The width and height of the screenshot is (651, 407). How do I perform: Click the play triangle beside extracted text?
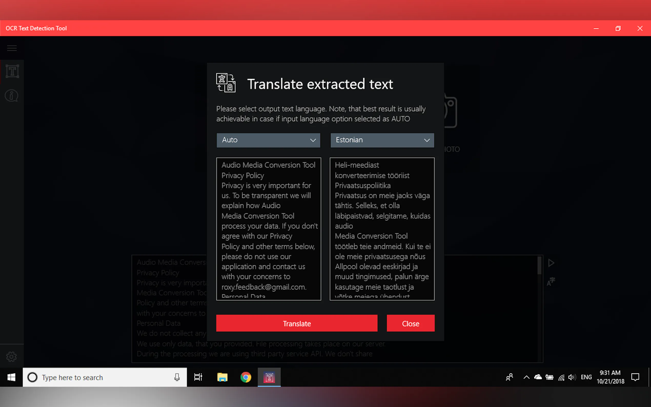coord(551,263)
